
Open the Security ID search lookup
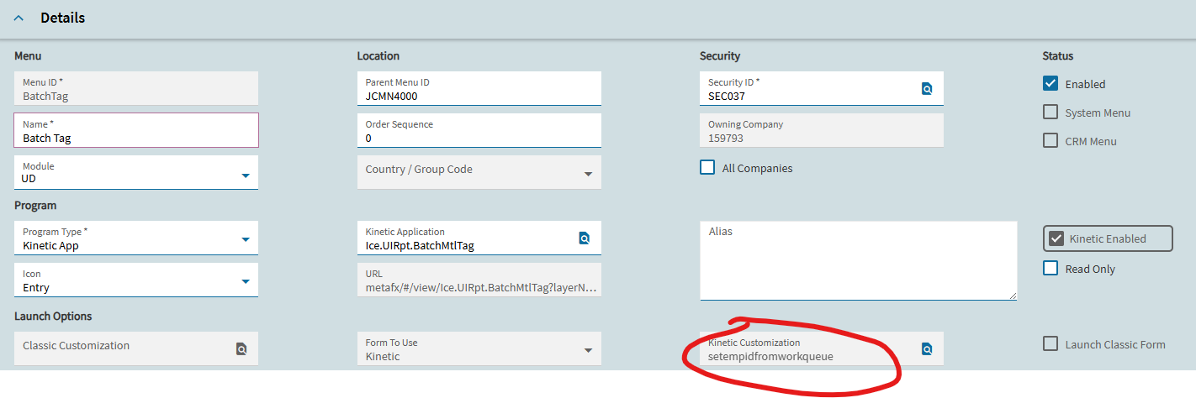tap(927, 88)
